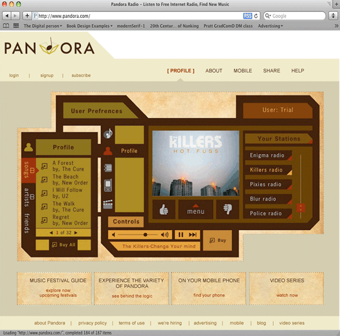Click the thumbs up icon

pyautogui.click(x=164, y=210)
